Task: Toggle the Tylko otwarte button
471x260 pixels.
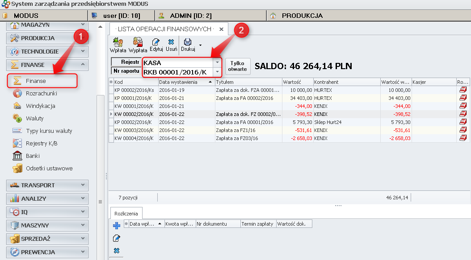Action: click(237, 66)
